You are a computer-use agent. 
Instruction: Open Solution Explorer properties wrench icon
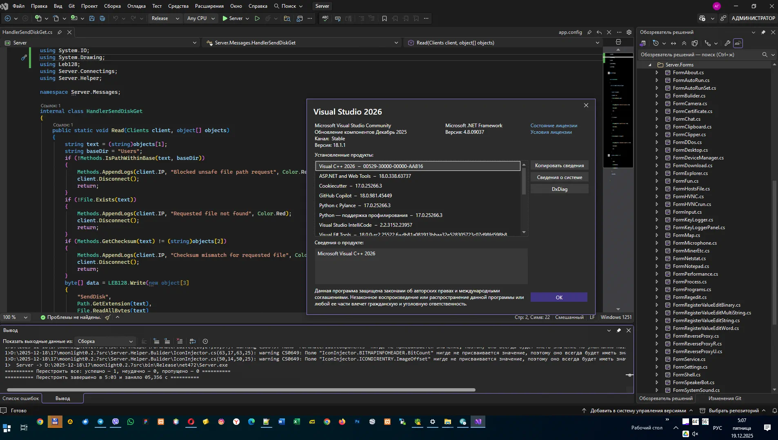[x=727, y=43]
